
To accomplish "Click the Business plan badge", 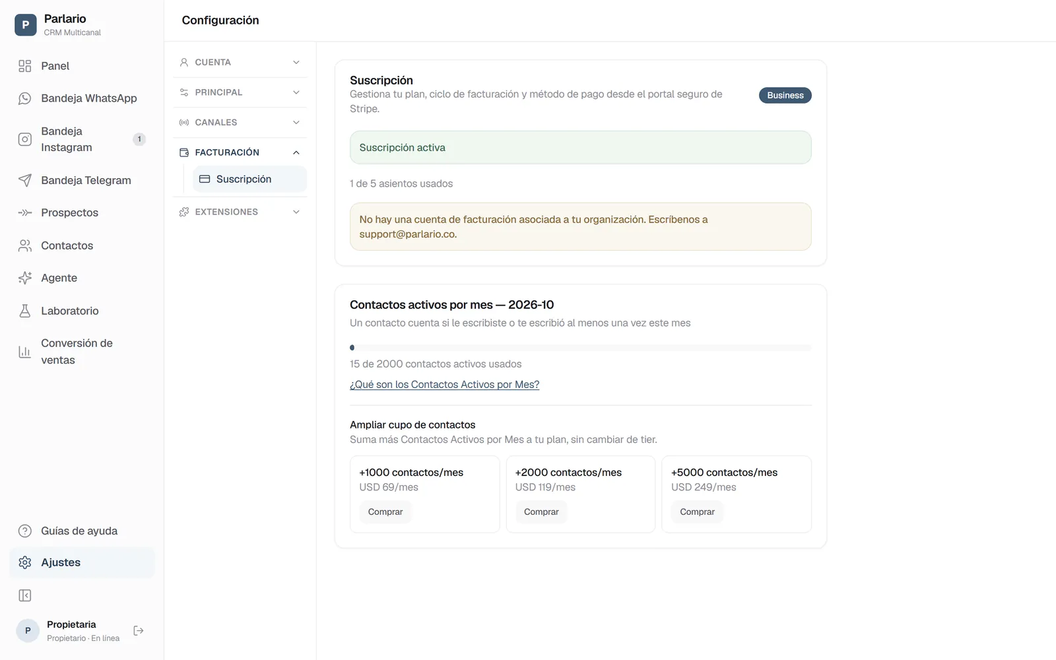I will click(785, 95).
